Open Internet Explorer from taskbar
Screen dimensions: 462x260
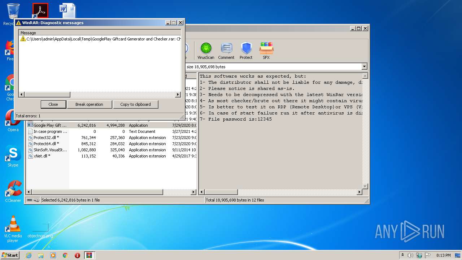[x=29, y=255]
